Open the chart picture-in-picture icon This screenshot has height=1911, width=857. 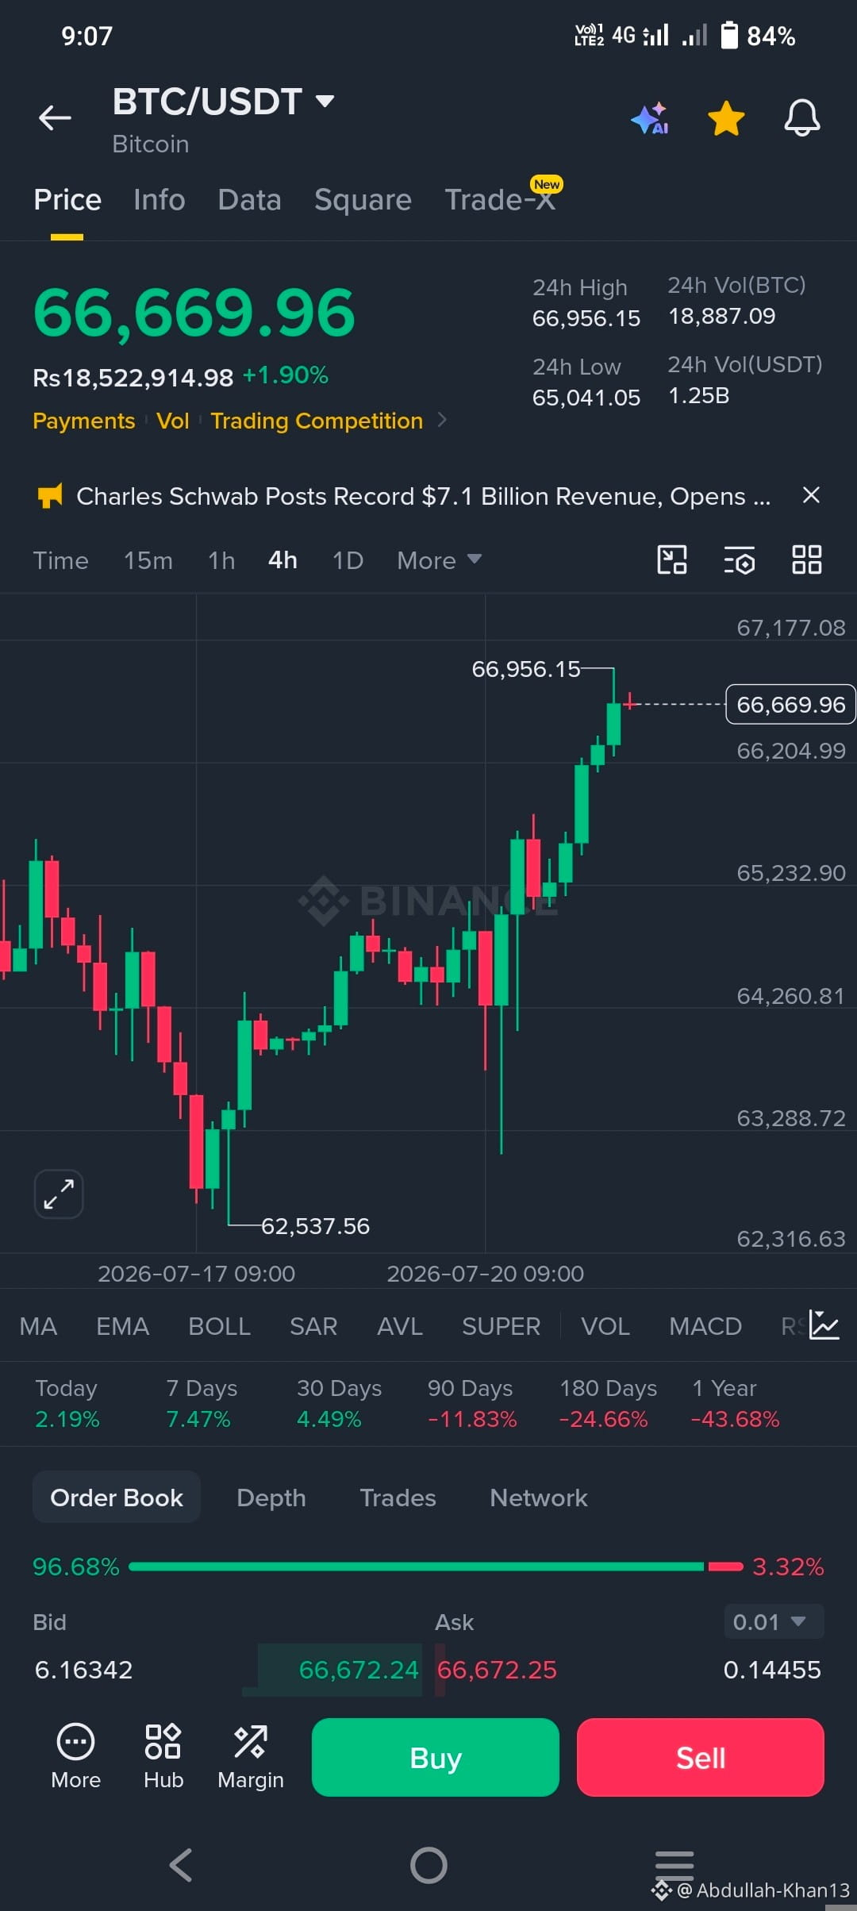tap(672, 559)
